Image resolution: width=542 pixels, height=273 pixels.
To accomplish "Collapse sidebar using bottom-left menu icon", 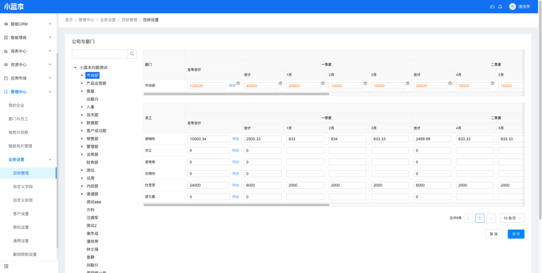I will pos(6,266).
